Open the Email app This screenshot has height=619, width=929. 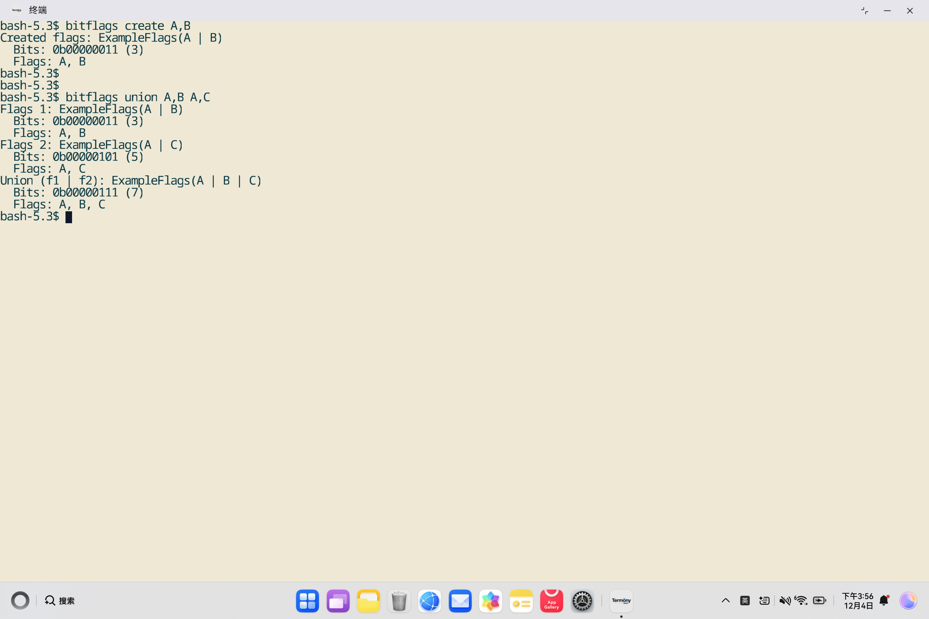(460, 601)
